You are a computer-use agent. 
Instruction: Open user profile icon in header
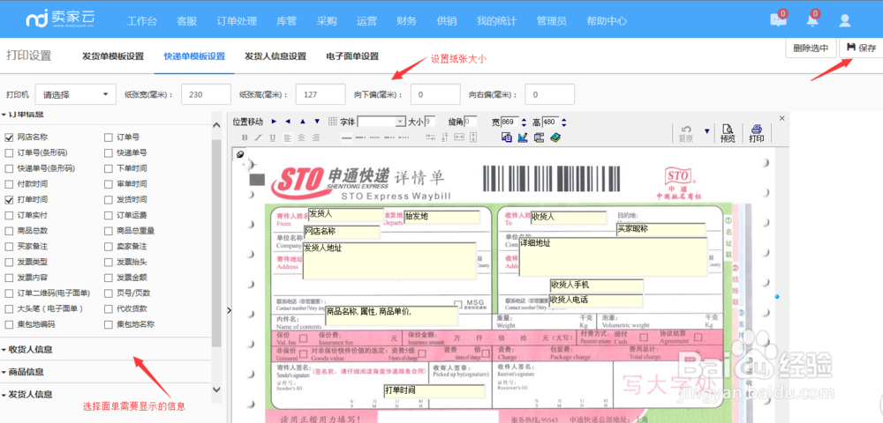pos(844,21)
